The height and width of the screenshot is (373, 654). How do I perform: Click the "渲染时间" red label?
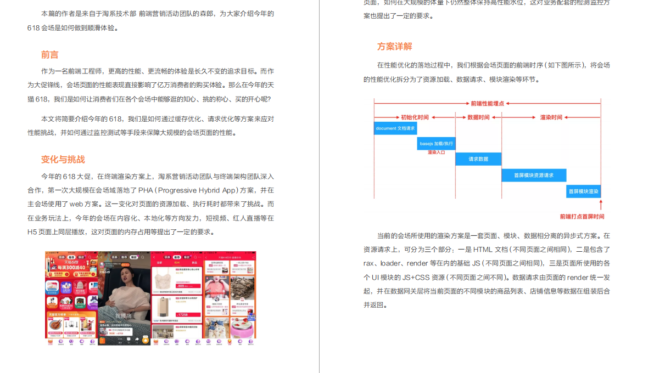pyautogui.click(x=551, y=117)
